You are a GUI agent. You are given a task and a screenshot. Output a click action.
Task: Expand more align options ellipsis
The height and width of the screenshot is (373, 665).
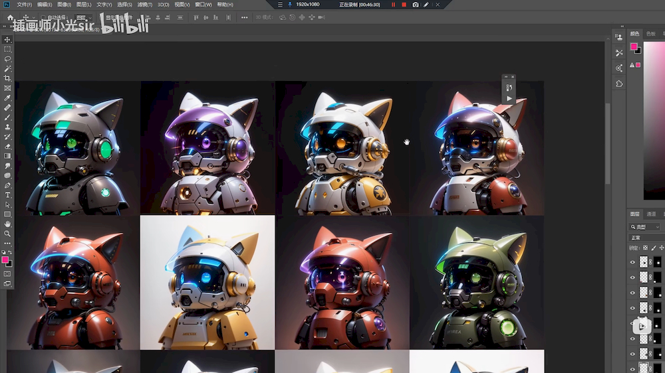pos(244,18)
